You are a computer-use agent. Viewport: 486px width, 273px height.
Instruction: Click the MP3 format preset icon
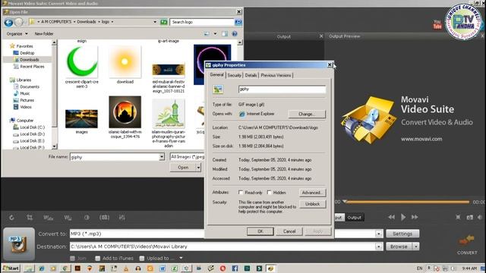(x=19, y=244)
